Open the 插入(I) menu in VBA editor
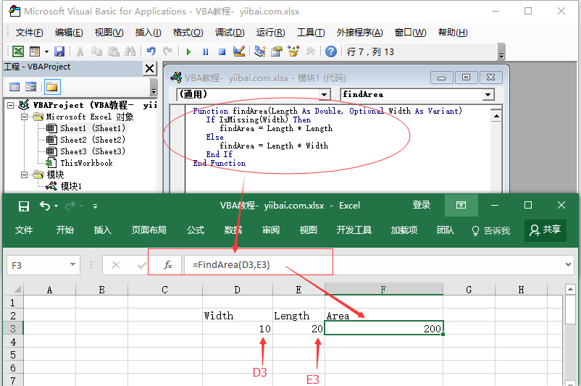581x386 pixels. [149, 33]
